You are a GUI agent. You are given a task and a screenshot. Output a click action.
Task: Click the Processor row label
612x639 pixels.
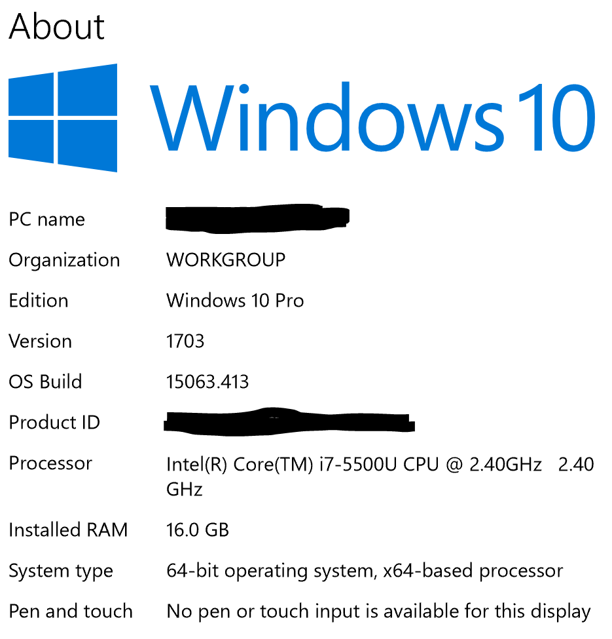(50, 463)
